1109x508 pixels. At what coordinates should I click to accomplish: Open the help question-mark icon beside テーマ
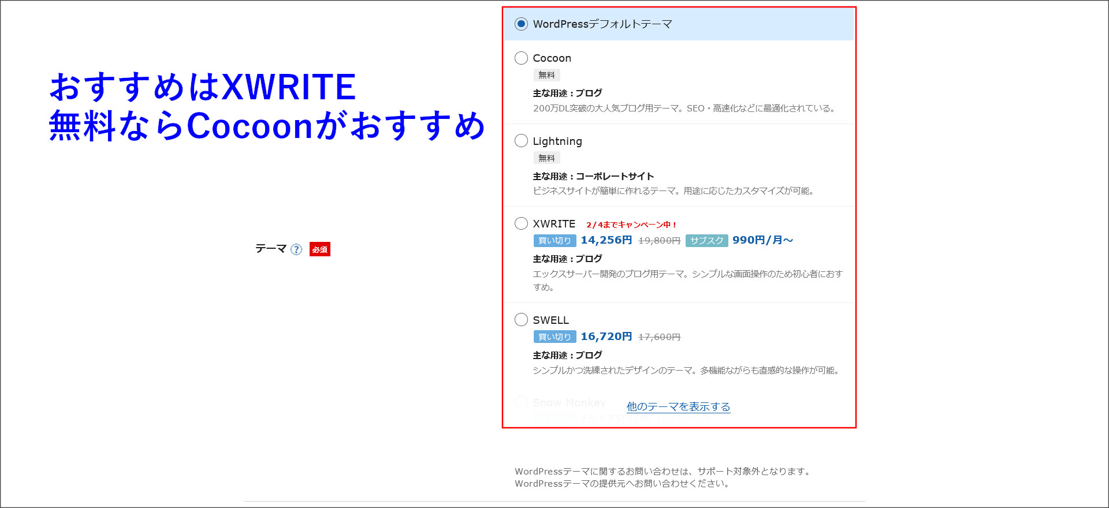click(x=296, y=249)
